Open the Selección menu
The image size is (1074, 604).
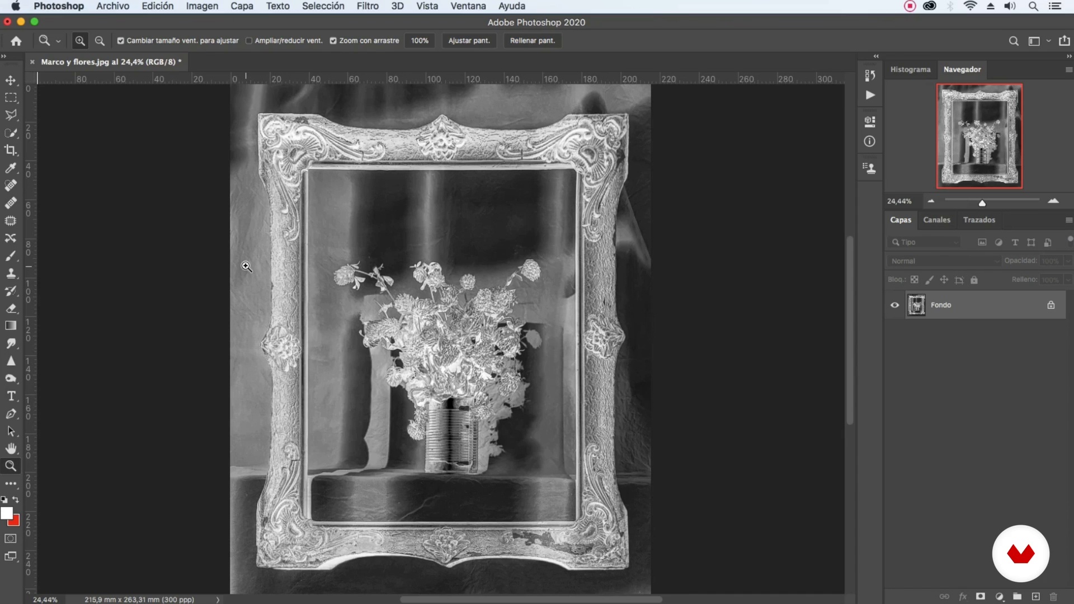tap(323, 6)
